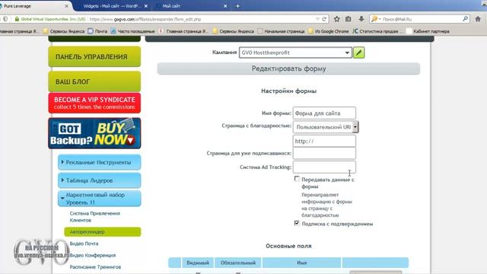
Task: Bookmark this page with the star icon
Action: click(336, 19)
